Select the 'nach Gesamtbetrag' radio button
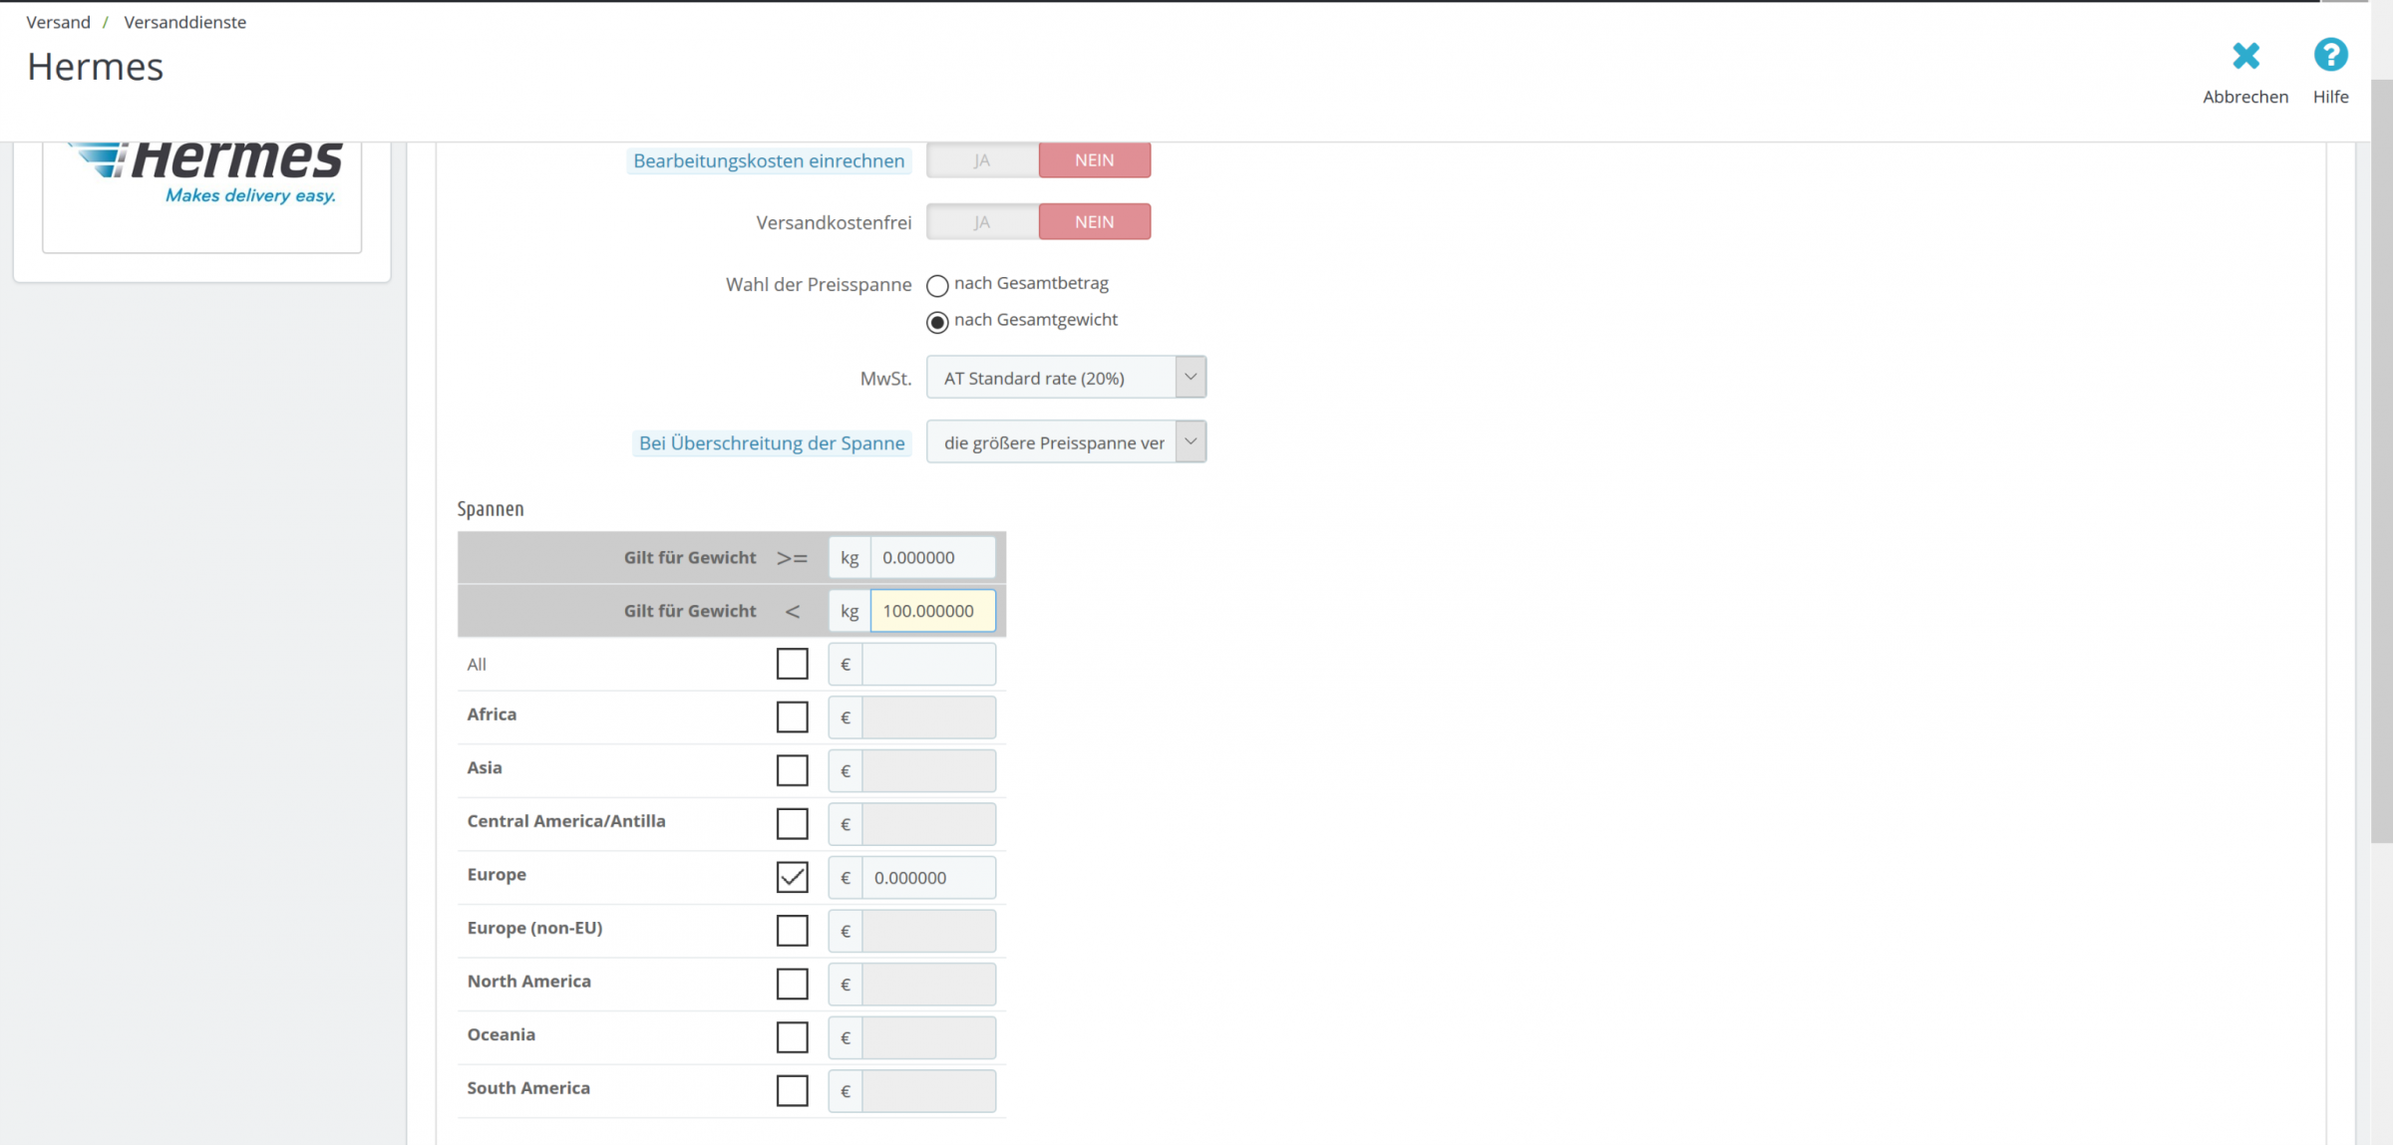 point(937,286)
